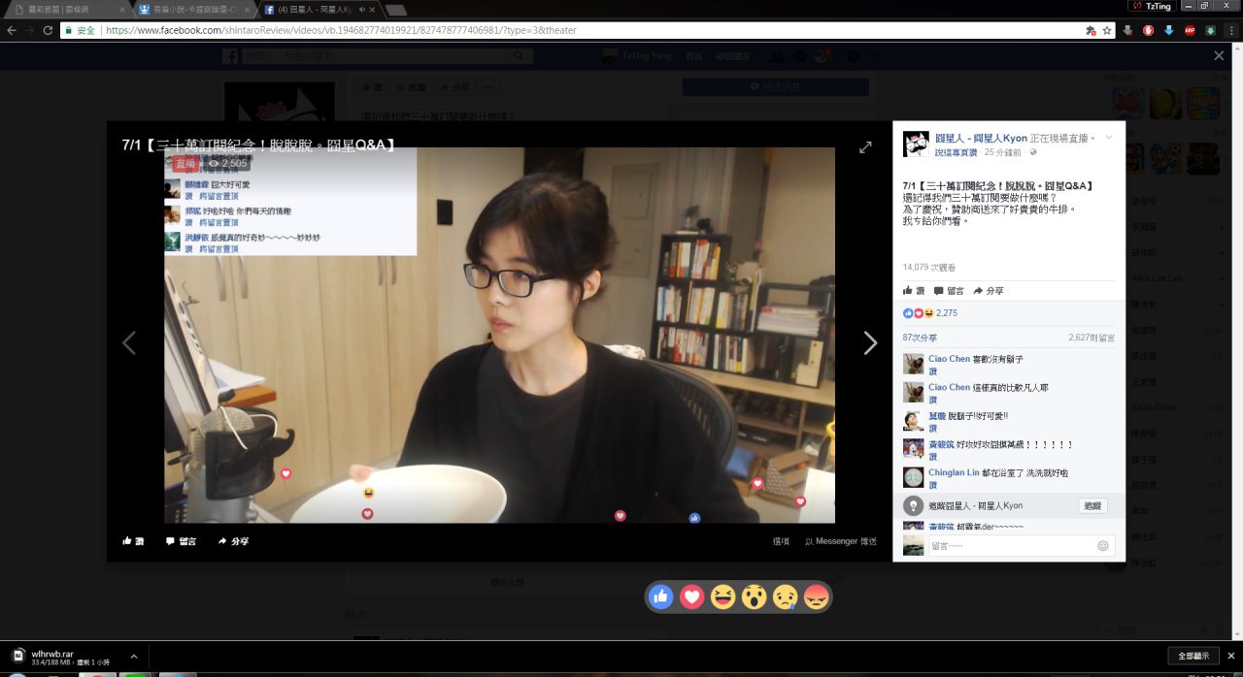This screenshot has width=1243, height=677.
Task: Open the 87次分享 shares link
Action: click(920, 338)
